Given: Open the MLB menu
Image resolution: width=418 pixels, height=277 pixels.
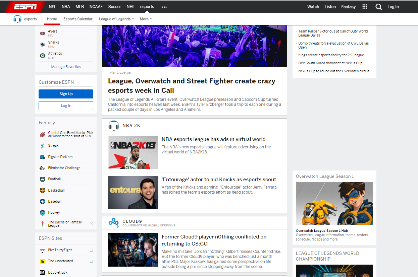Looking at the screenshot, I should point(80,7).
